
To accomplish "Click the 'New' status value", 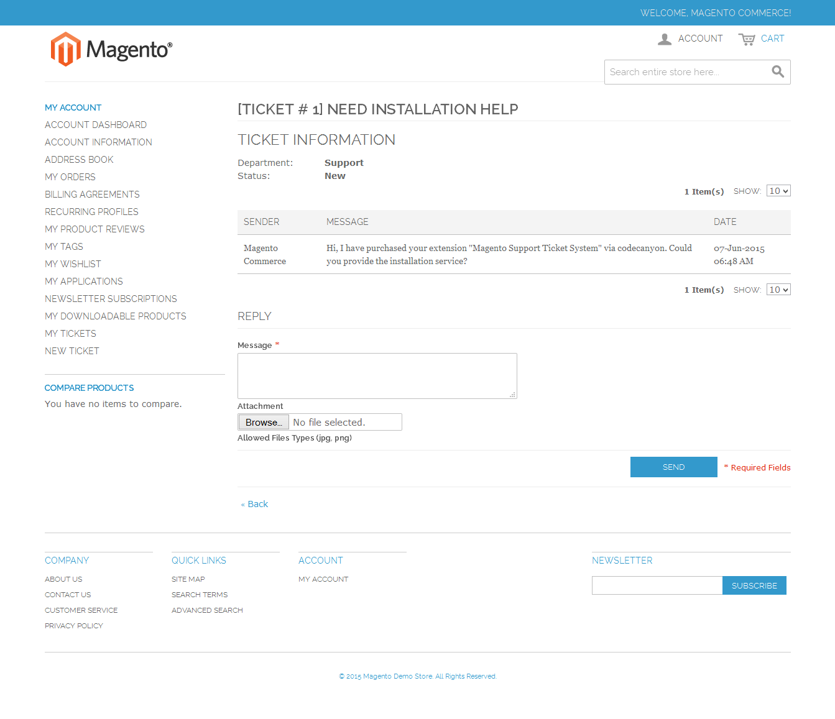I will pos(335,176).
